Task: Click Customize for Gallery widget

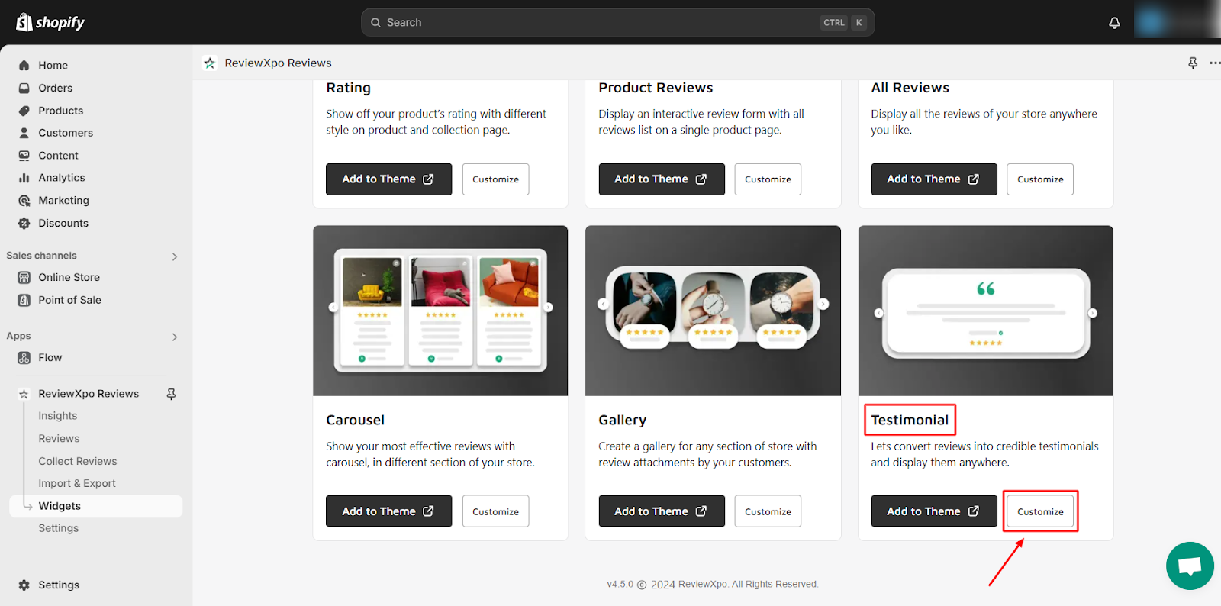Action: (x=768, y=511)
